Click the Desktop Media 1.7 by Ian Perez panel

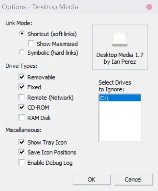pyautogui.click(x=120, y=47)
